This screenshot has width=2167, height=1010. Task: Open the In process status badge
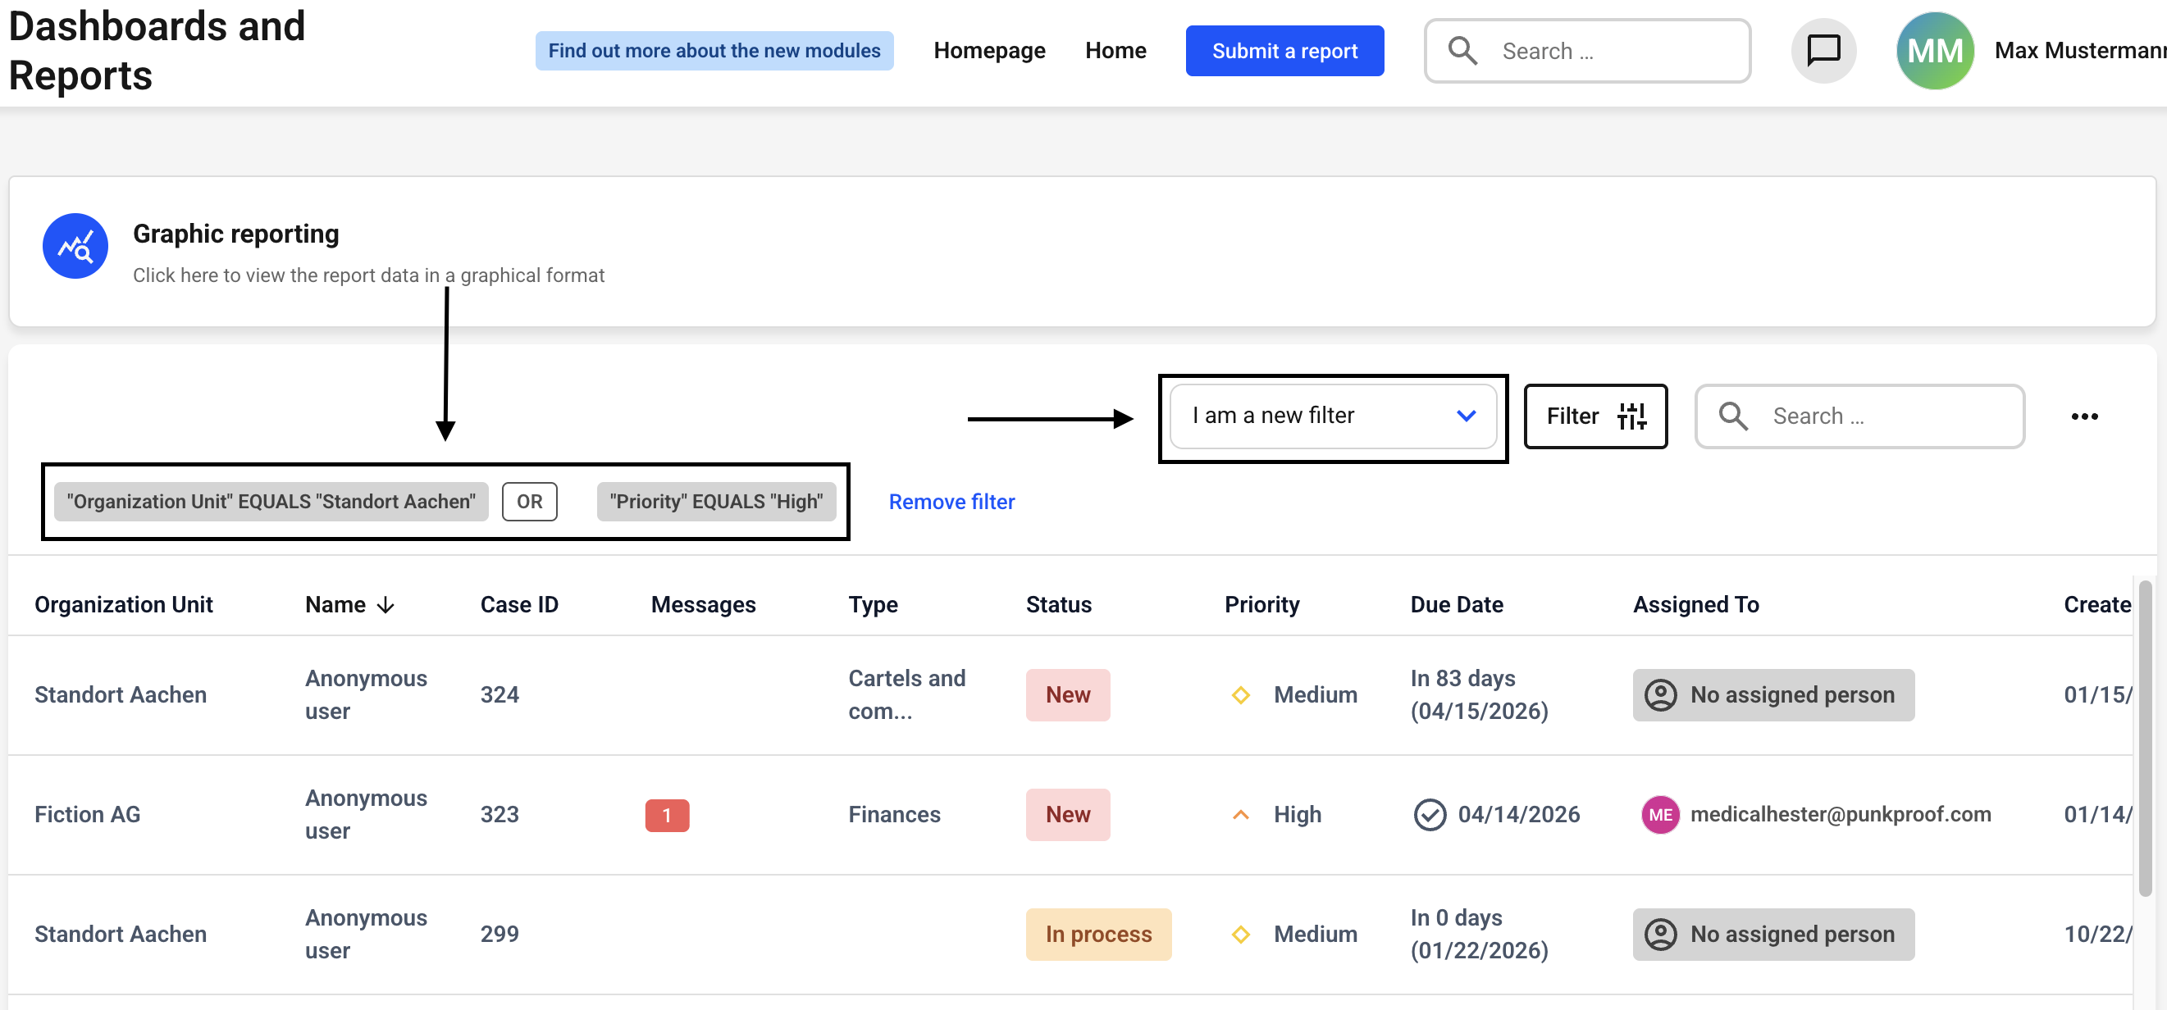click(x=1097, y=934)
